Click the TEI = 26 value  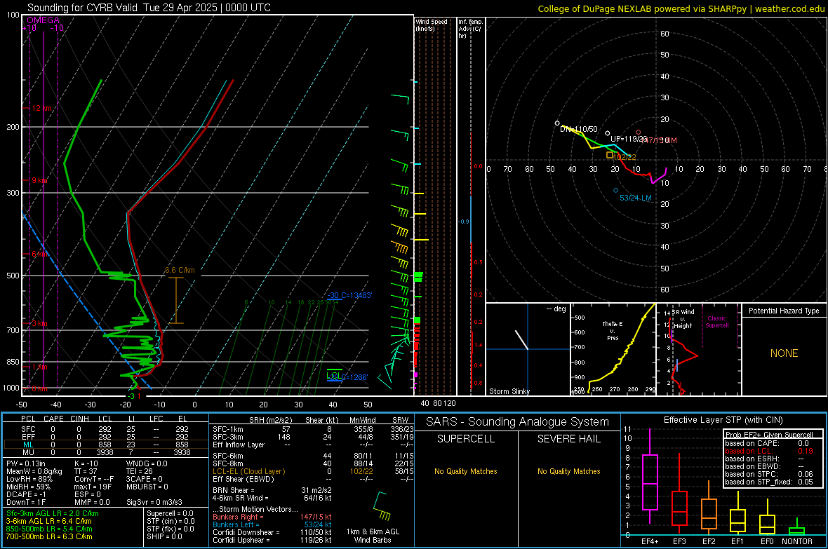[x=140, y=471]
